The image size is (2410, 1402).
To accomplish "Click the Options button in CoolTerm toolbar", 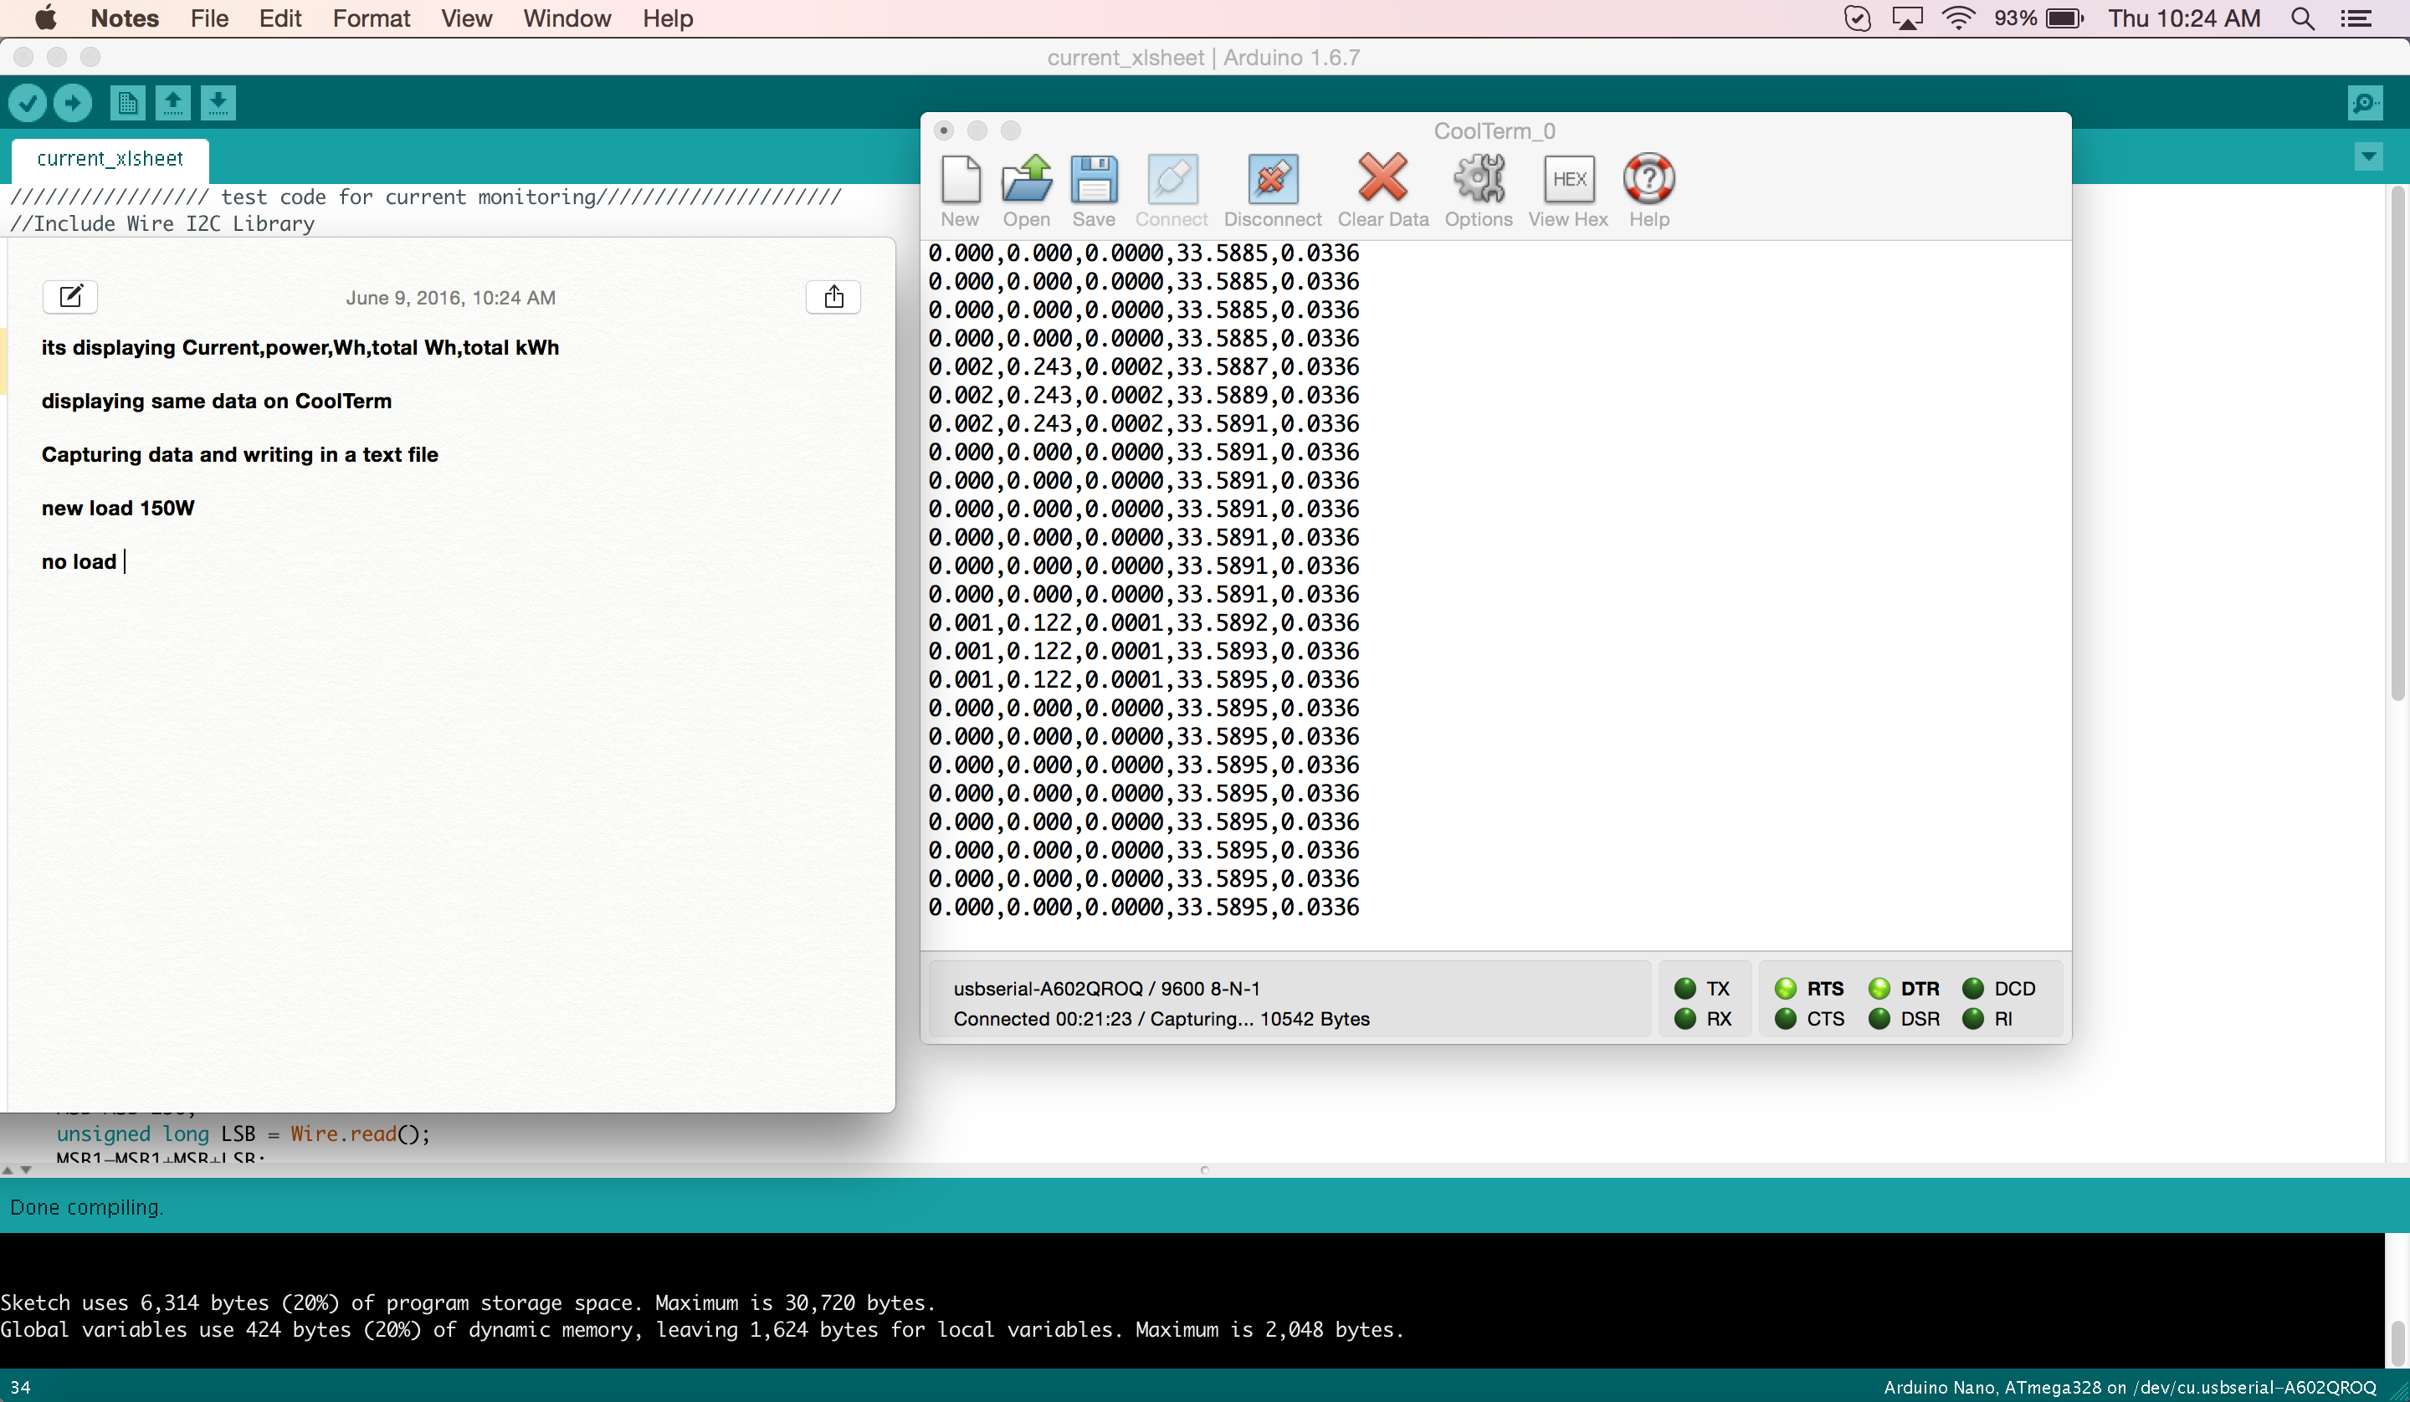I will pos(1475,187).
